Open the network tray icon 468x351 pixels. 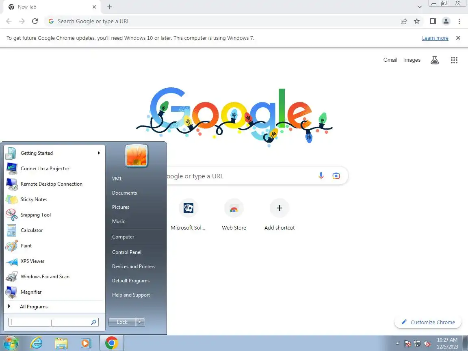click(417, 344)
